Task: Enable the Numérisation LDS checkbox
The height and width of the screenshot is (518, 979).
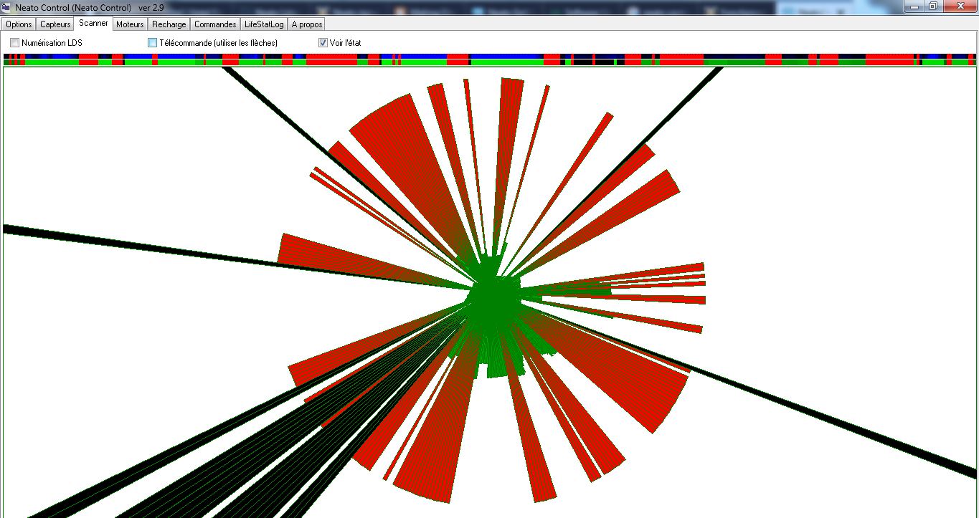Action: tap(14, 43)
